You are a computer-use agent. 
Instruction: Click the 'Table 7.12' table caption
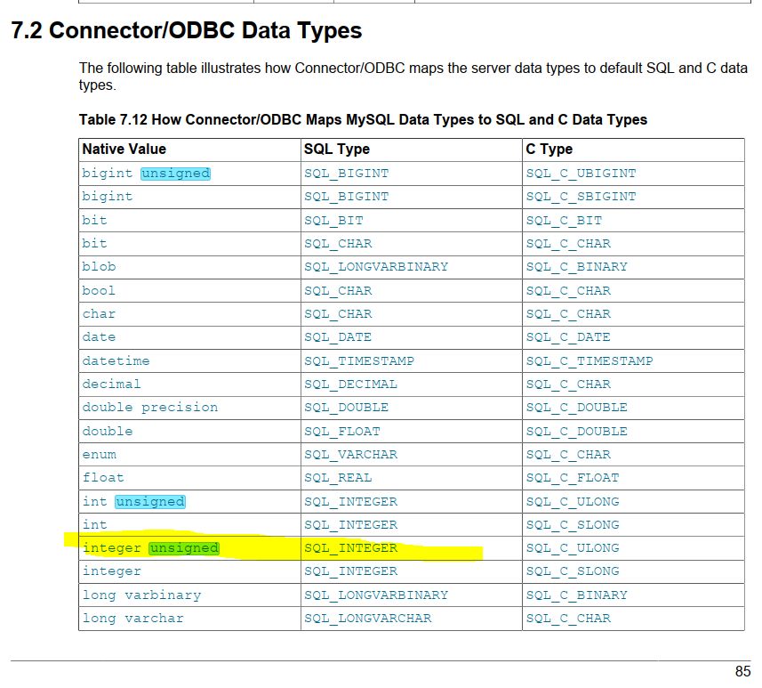coord(363,119)
